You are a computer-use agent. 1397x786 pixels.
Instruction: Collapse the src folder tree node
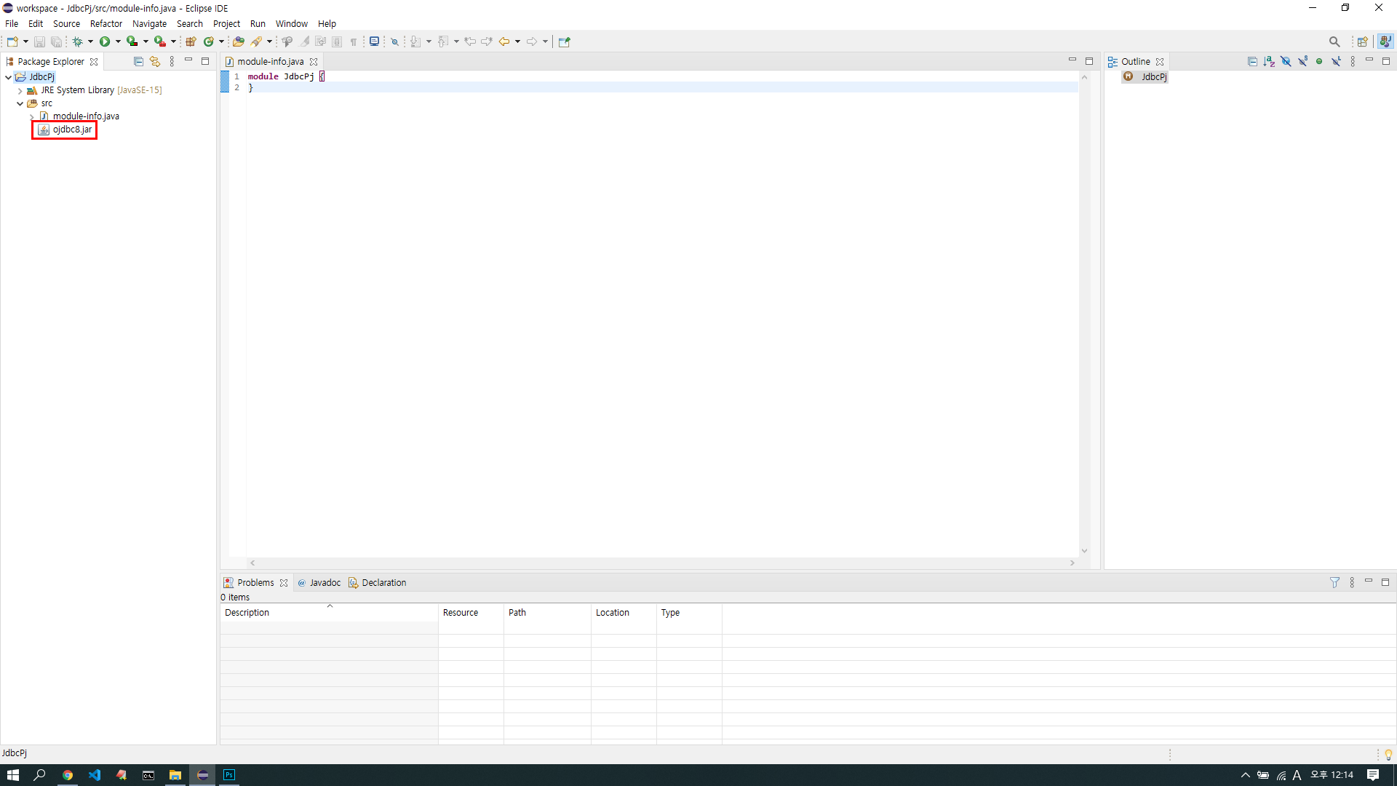click(20, 103)
